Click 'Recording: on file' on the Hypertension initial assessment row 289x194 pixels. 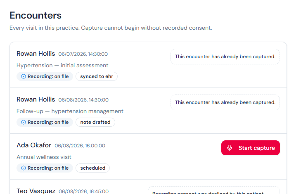click(45, 76)
